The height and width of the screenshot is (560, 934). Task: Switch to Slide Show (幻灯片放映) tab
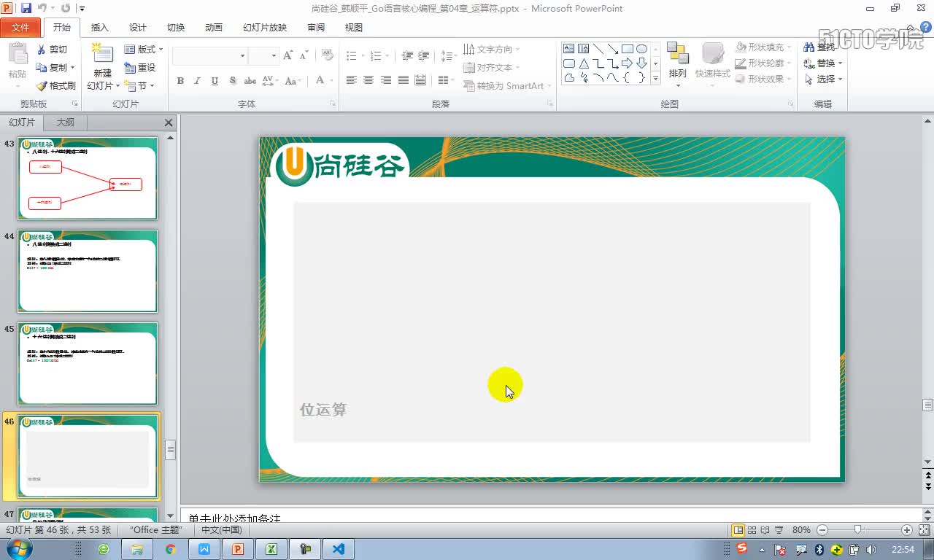click(x=265, y=27)
